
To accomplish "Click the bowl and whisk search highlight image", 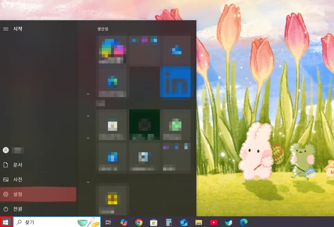I will click(89, 222).
